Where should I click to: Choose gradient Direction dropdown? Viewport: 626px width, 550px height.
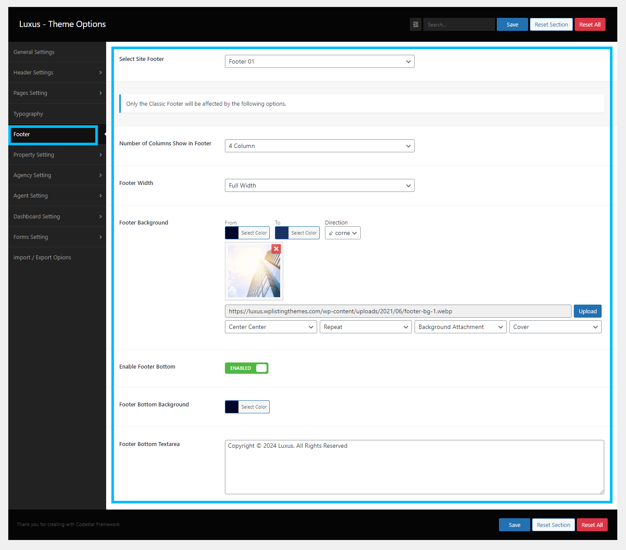tap(342, 233)
